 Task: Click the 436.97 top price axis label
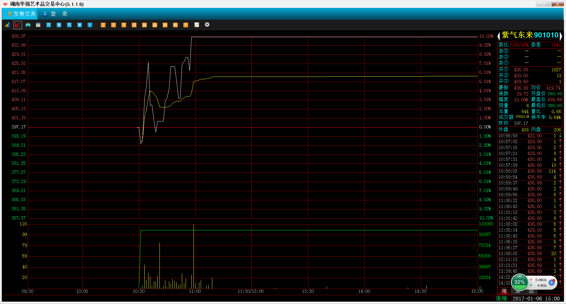coord(19,36)
